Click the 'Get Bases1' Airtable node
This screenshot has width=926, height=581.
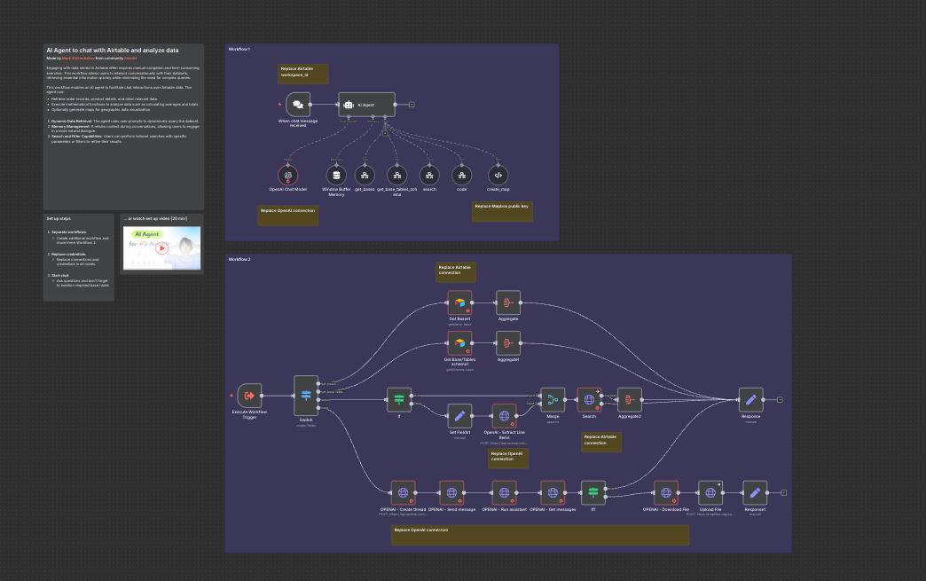(459, 302)
